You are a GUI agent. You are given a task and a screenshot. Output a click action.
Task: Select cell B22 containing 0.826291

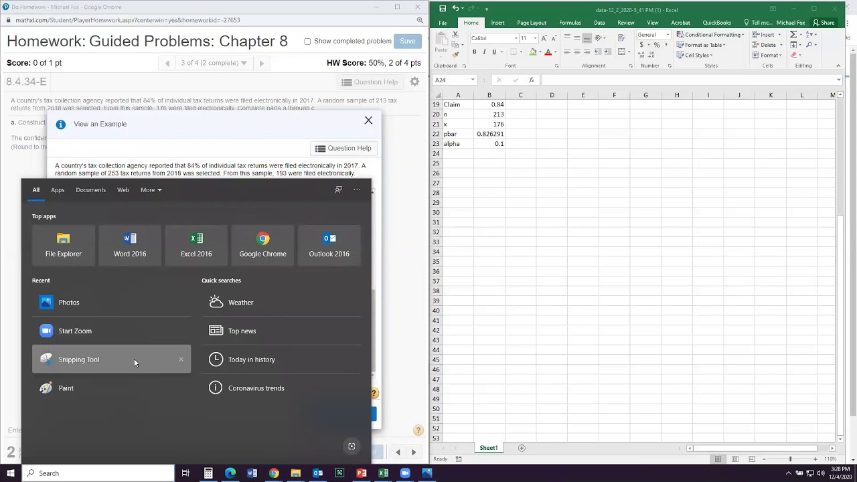click(x=489, y=134)
